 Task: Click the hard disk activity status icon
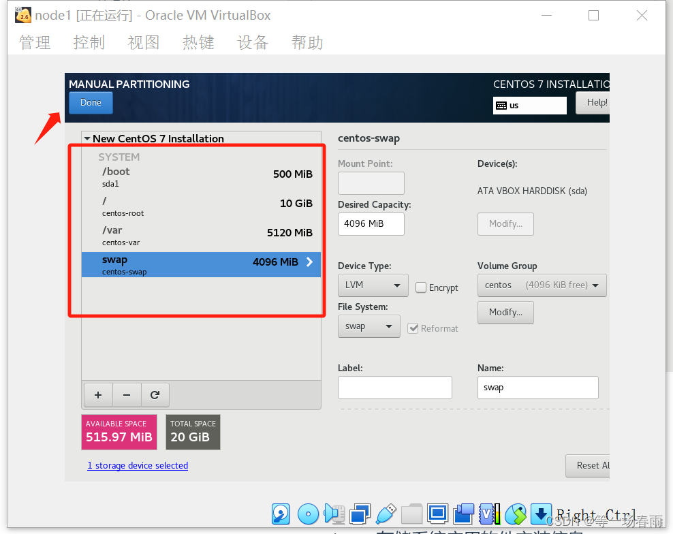(281, 514)
